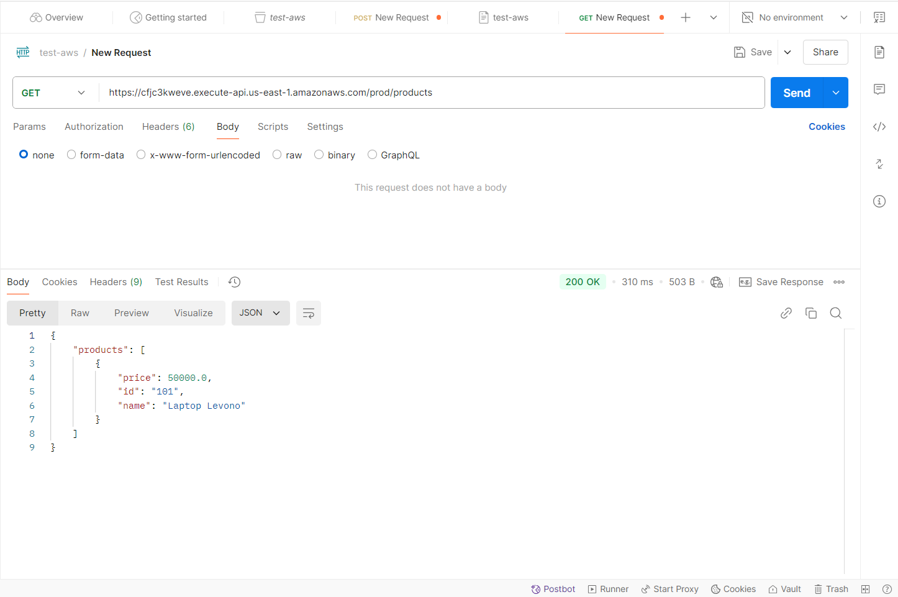Open the request Headers (6) tab
Image resolution: width=898 pixels, height=597 pixels.
point(168,127)
